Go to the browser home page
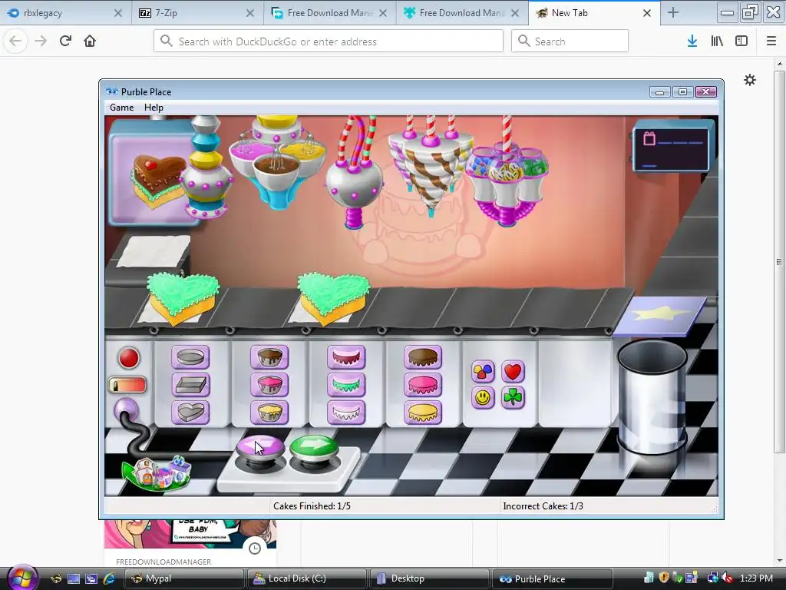Screen dimensions: 786x590 90,41
